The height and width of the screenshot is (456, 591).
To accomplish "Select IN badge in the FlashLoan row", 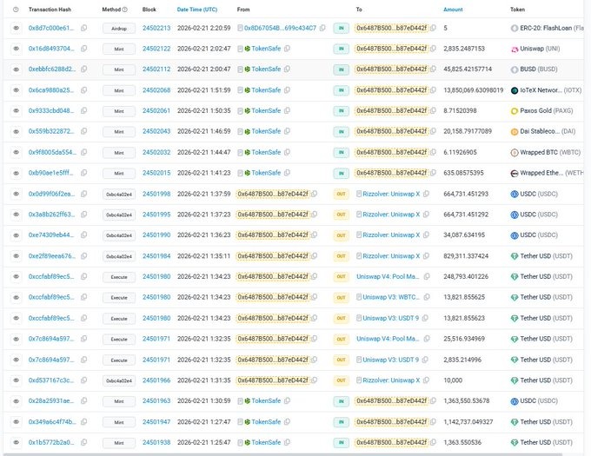I will (341, 29).
